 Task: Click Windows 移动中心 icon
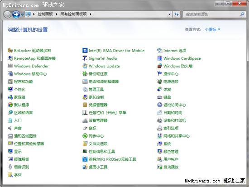pyautogui.click(x=10, y=74)
